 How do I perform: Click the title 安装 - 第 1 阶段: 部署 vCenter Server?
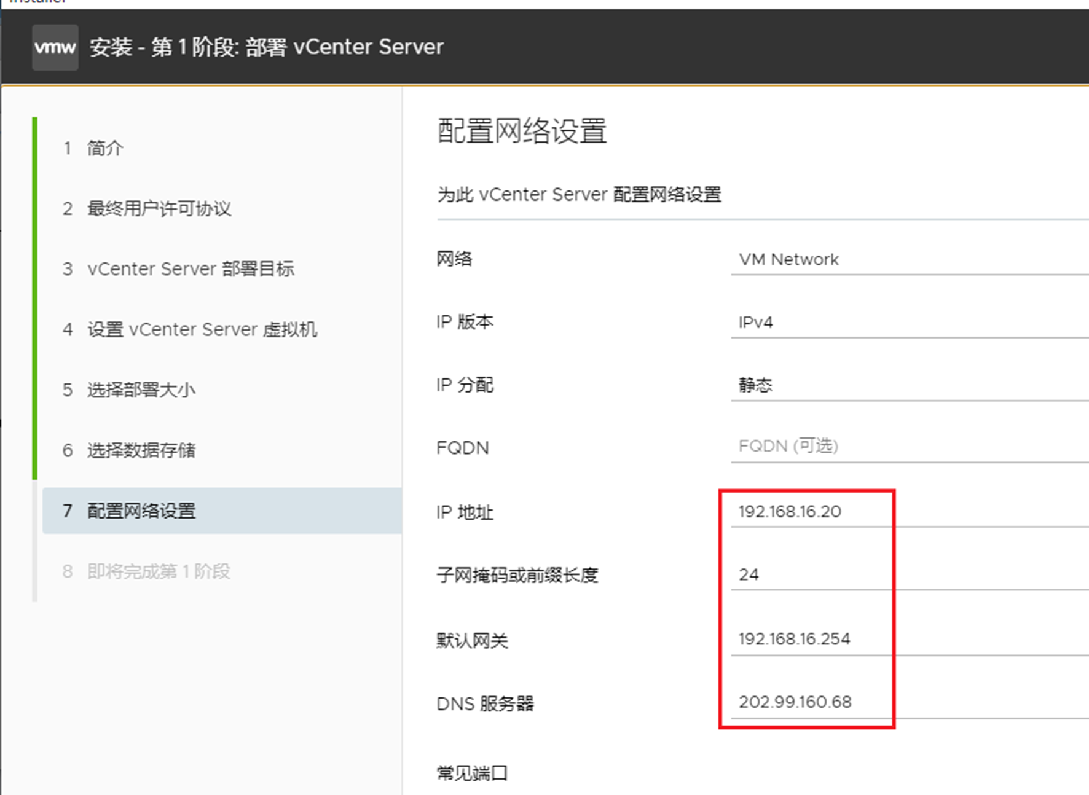267,47
